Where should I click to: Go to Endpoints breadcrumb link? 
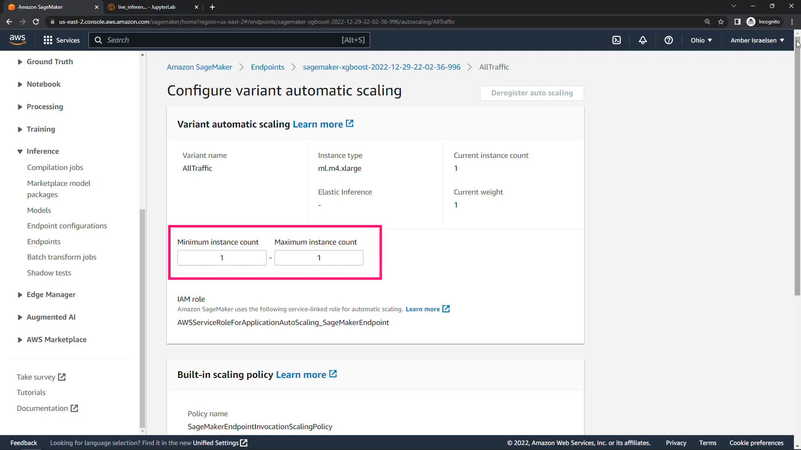267,67
